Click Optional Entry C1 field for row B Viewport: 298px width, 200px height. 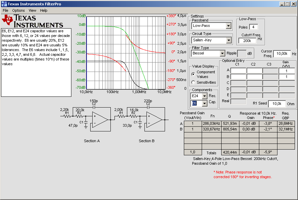click(x=238, y=77)
